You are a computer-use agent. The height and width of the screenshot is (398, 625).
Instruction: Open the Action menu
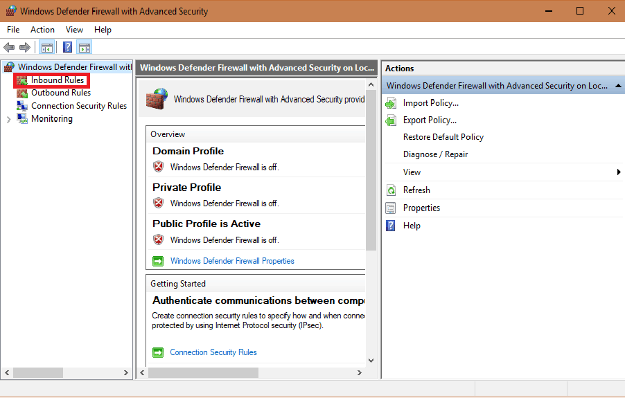tap(42, 30)
